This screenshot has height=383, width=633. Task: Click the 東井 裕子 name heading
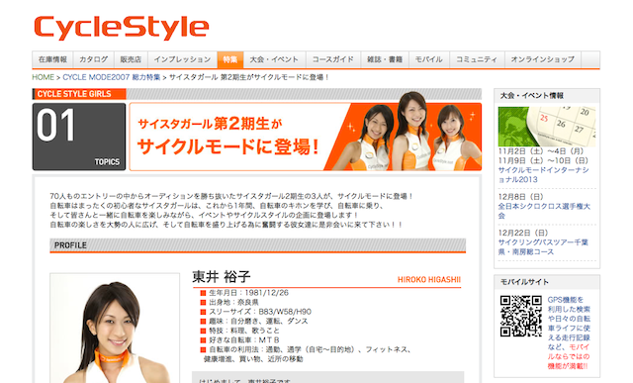[x=222, y=277]
